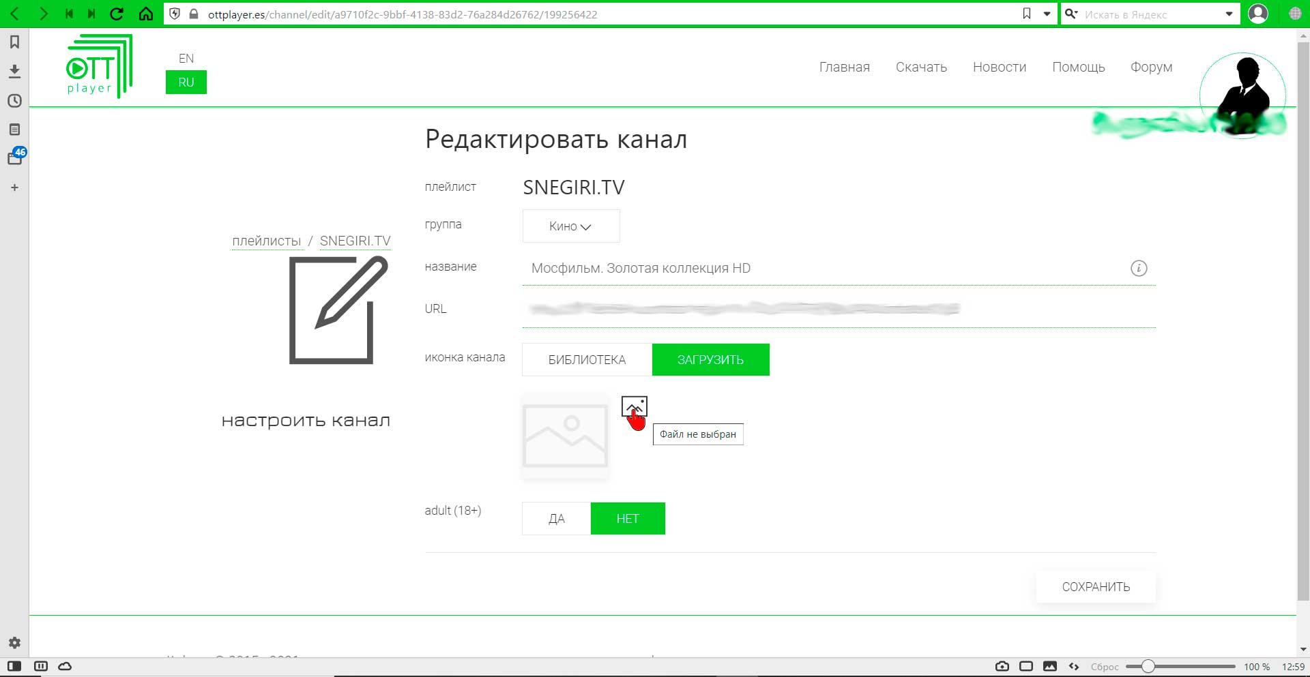
Task: Click the OTT player logo
Action: 99,66
